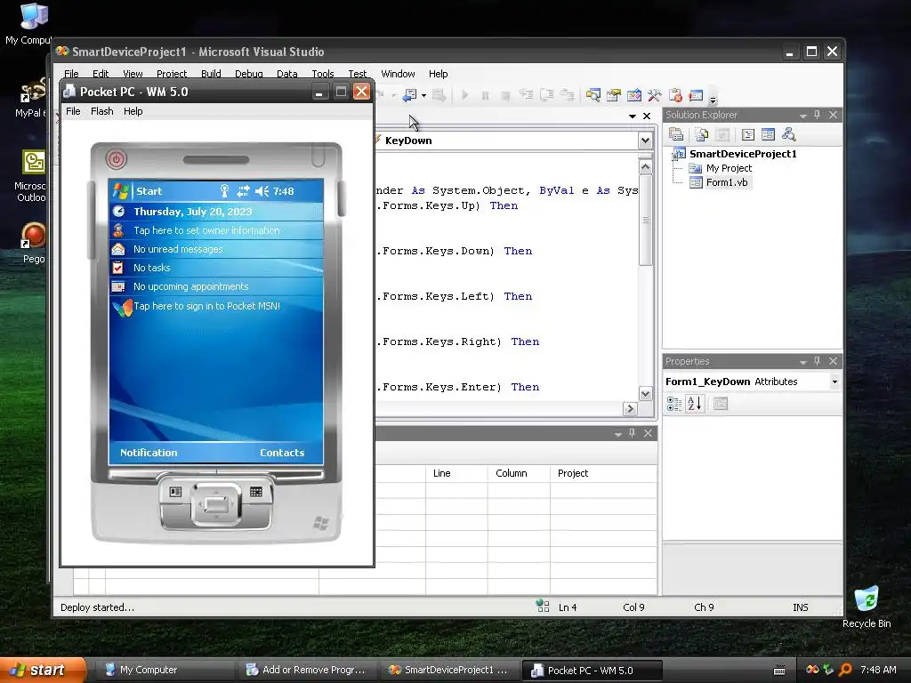Click the Navigate Backward toolbar icon
This screenshot has width=911, height=683.
pyautogui.click(x=409, y=94)
